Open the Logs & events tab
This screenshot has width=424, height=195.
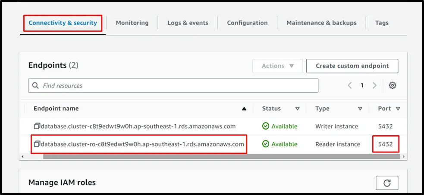(x=188, y=23)
